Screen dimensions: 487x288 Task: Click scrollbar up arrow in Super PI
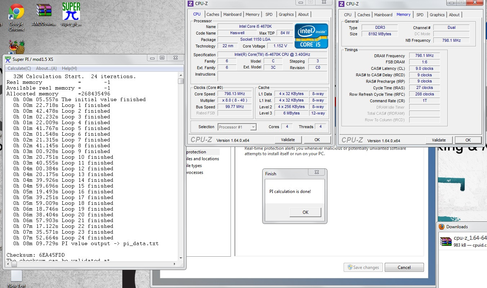[181, 75]
